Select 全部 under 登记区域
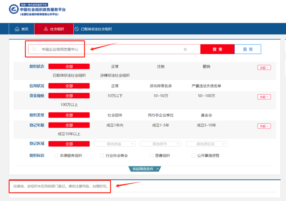Screen dimensions: 286x201 coord(69,144)
